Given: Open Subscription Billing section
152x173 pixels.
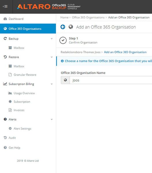Looking at the screenshot, I should [21, 84].
